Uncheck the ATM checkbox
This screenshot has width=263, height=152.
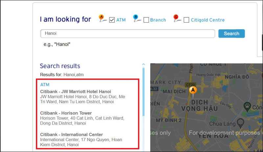112,20
